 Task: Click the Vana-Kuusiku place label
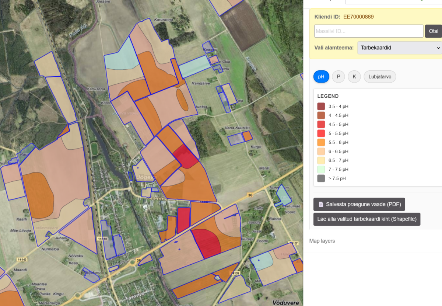pos(237,128)
